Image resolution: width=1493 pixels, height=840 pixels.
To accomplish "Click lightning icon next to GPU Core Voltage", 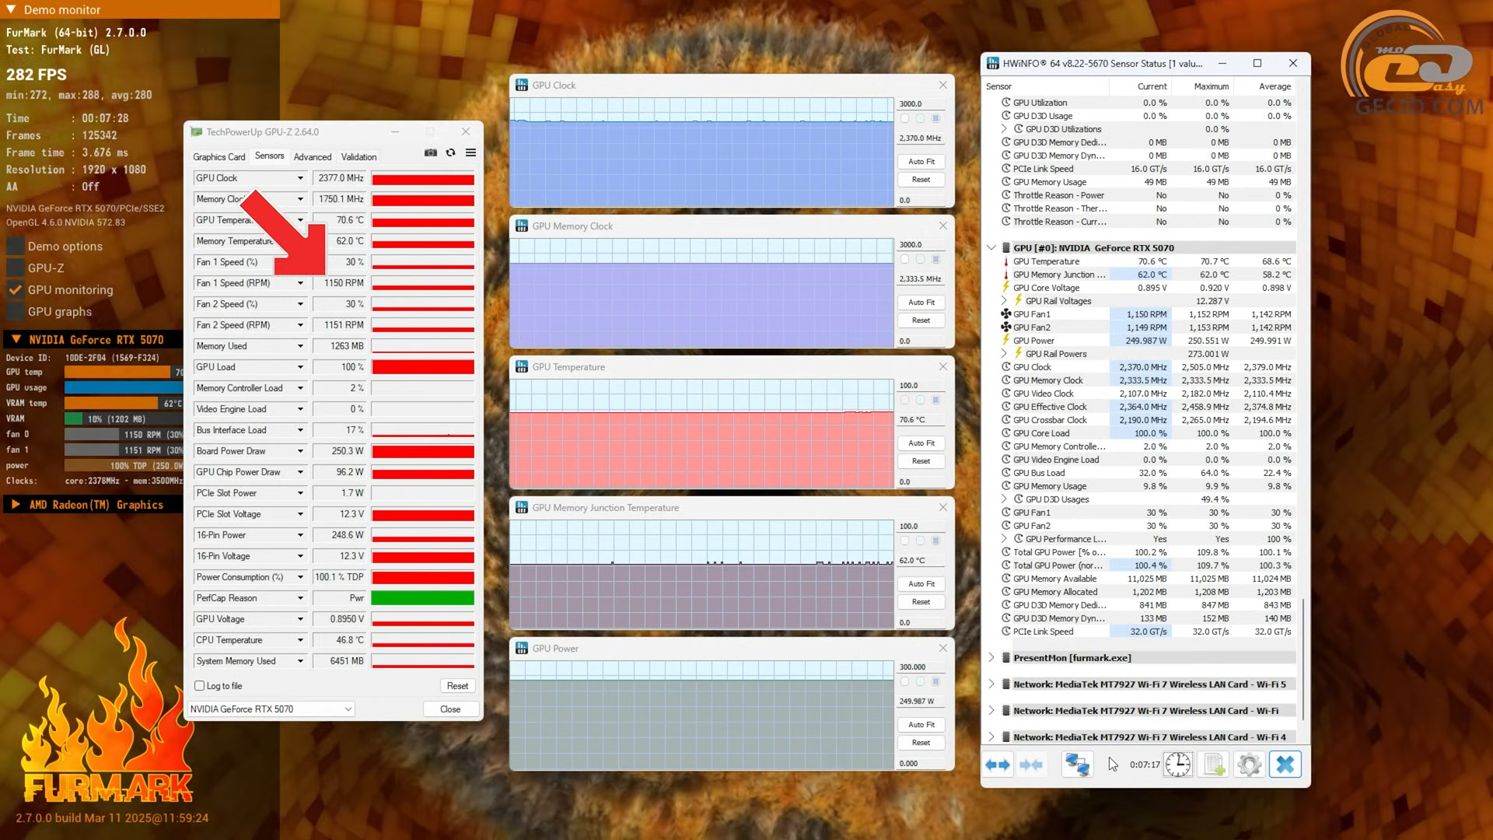I will point(1006,288).
